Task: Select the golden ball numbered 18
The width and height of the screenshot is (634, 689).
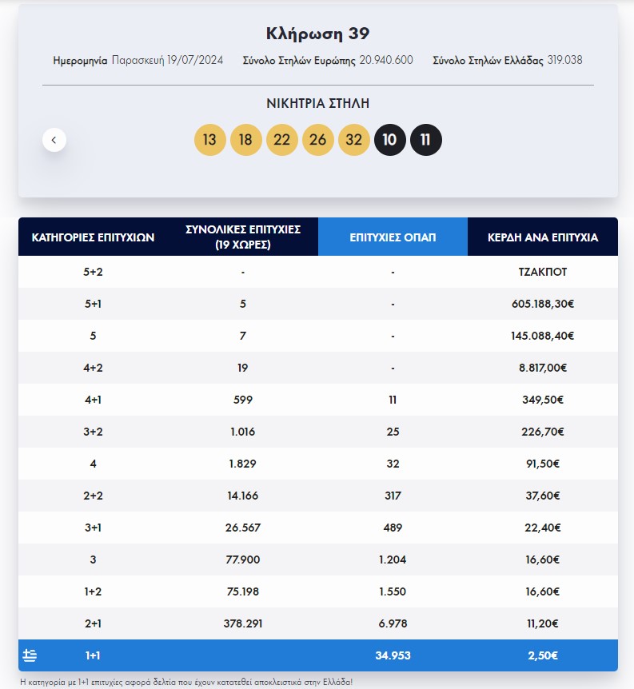Action: point(245,139)
